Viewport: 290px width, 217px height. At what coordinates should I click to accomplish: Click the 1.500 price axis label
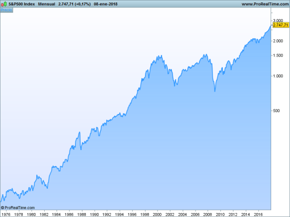278,55
